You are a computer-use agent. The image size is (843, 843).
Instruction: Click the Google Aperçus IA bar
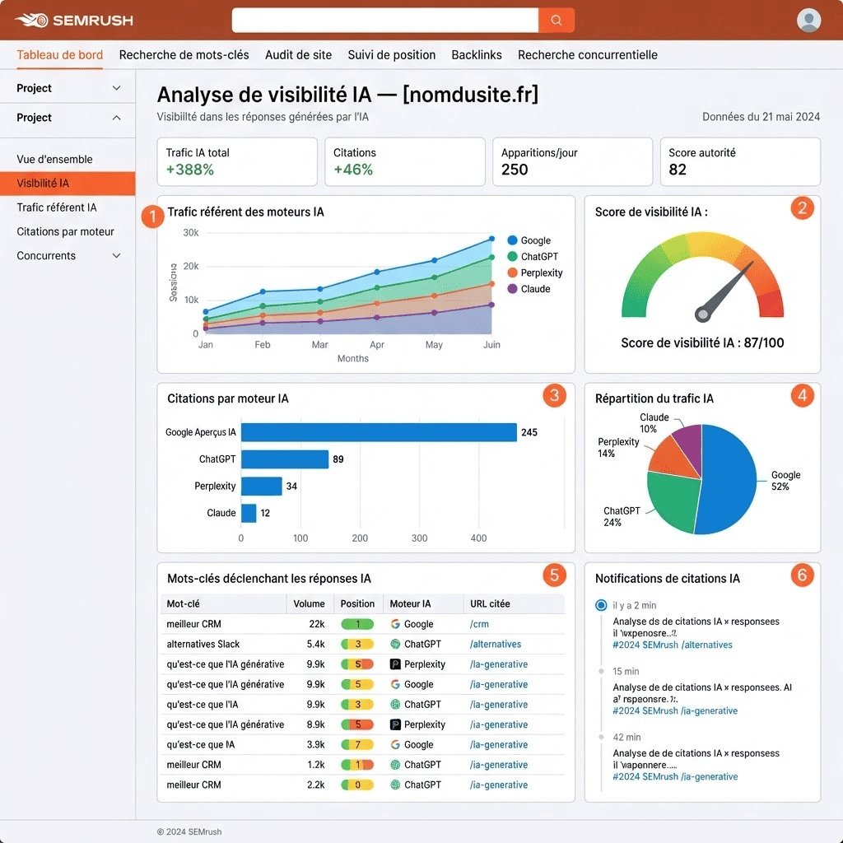point(379,432)
